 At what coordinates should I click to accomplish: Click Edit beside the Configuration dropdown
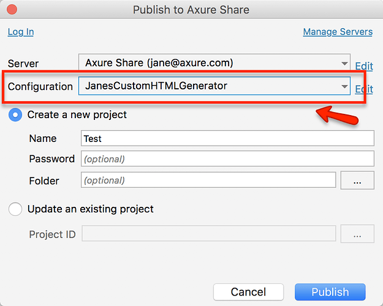[x=364, y=89]
